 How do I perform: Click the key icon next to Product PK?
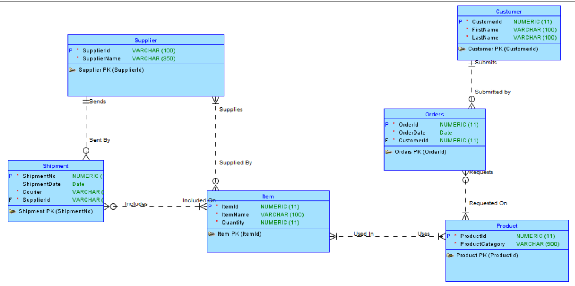(x=450, y=255)
